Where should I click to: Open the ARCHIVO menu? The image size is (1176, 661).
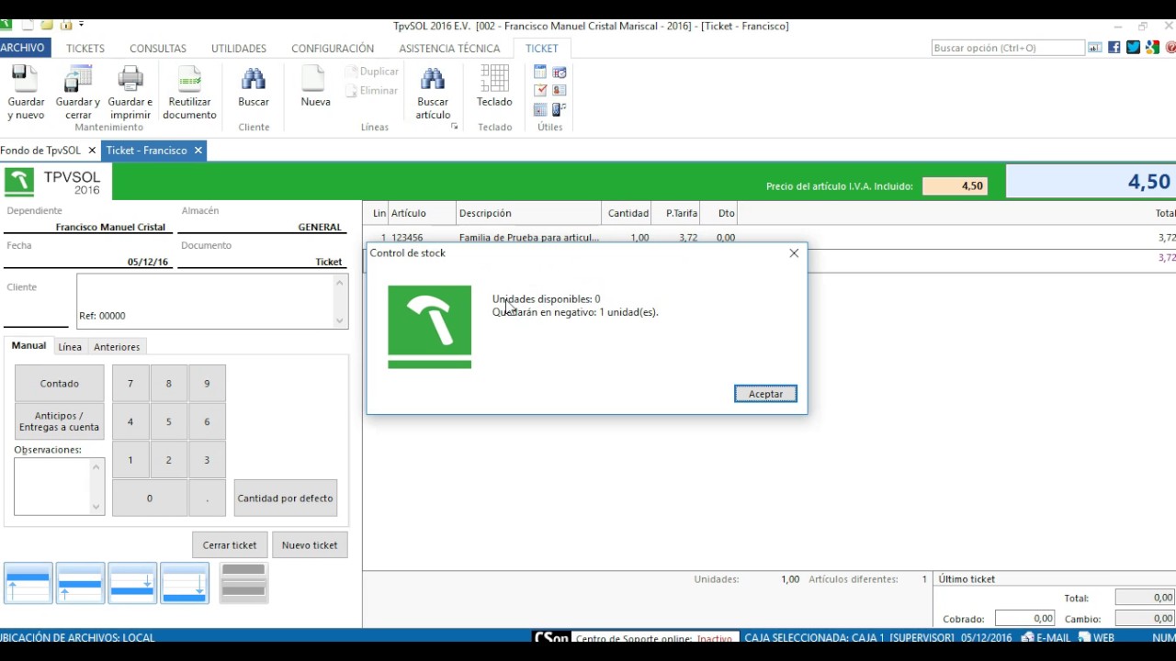22,48
